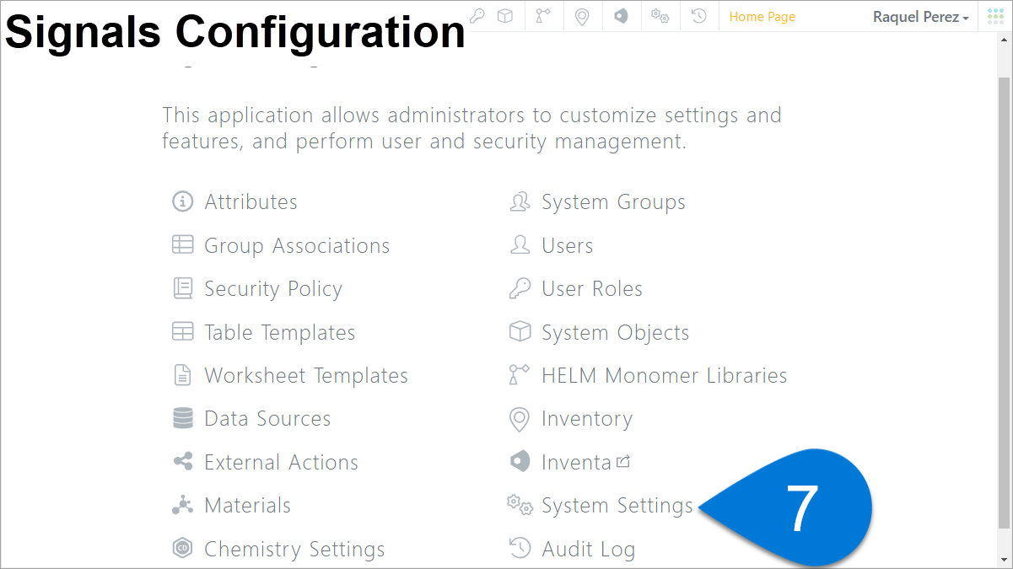Open HELM Monomer Libraries list entry

click(665, 376)
